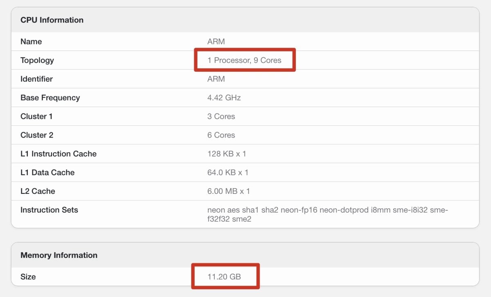Click the highlighted "1 Processor, 9 Cores" value
491x297 pixels.
coord(244,60)
